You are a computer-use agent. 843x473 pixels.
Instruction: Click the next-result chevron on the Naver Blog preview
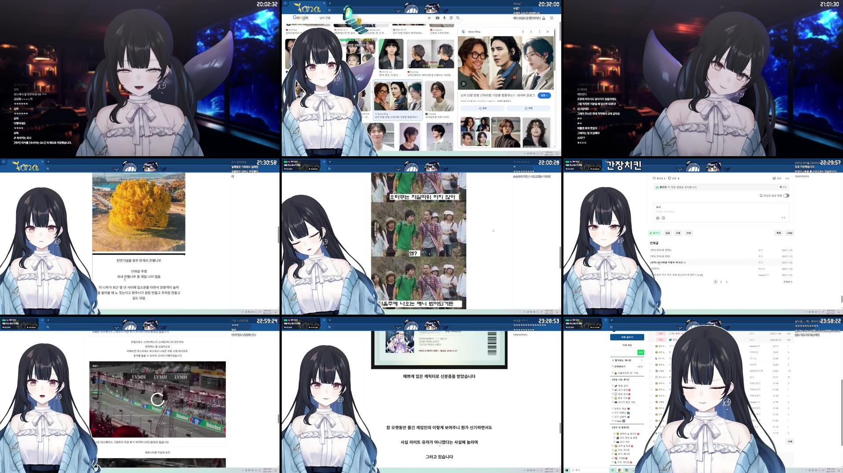531,32
